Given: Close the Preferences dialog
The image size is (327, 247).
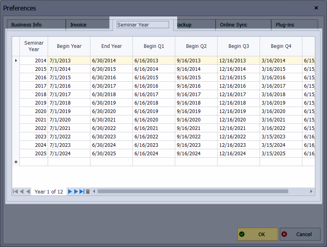Looking at the screenshot, I should [x=316, y=8].
